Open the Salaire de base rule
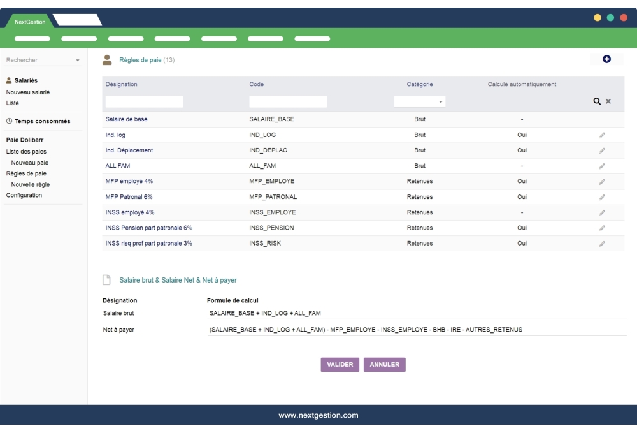Image resolution: width=637 pixels, height=433 pixels. click(127, 119)
